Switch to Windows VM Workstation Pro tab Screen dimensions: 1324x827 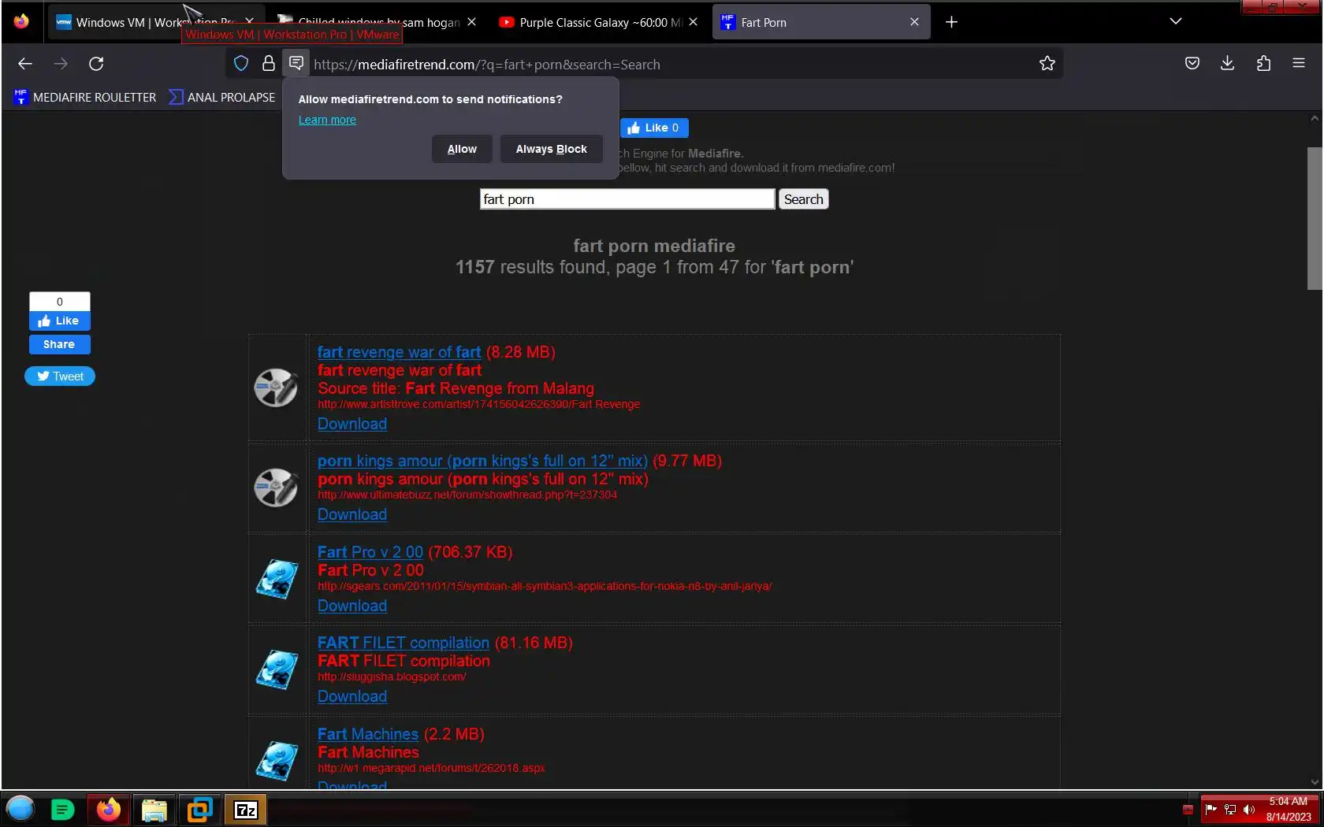155,22
